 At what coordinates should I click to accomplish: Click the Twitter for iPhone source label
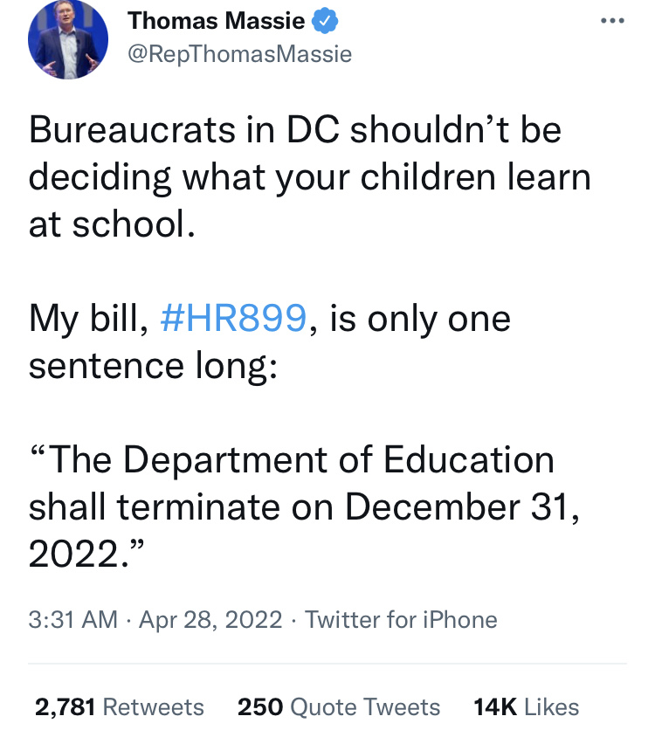[402, 620]
